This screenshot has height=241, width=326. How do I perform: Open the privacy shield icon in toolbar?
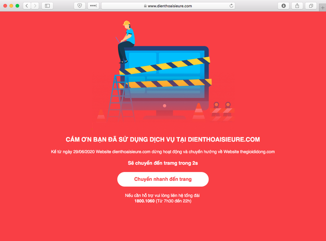point(80,6)
